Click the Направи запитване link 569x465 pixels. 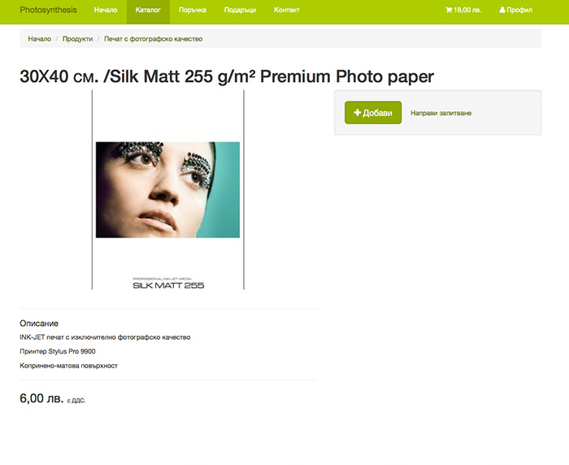441,113
